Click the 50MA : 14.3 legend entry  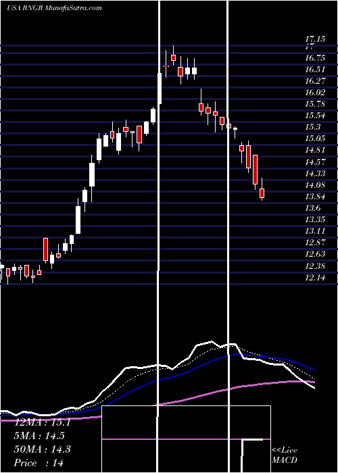click(x=42, y=449)
